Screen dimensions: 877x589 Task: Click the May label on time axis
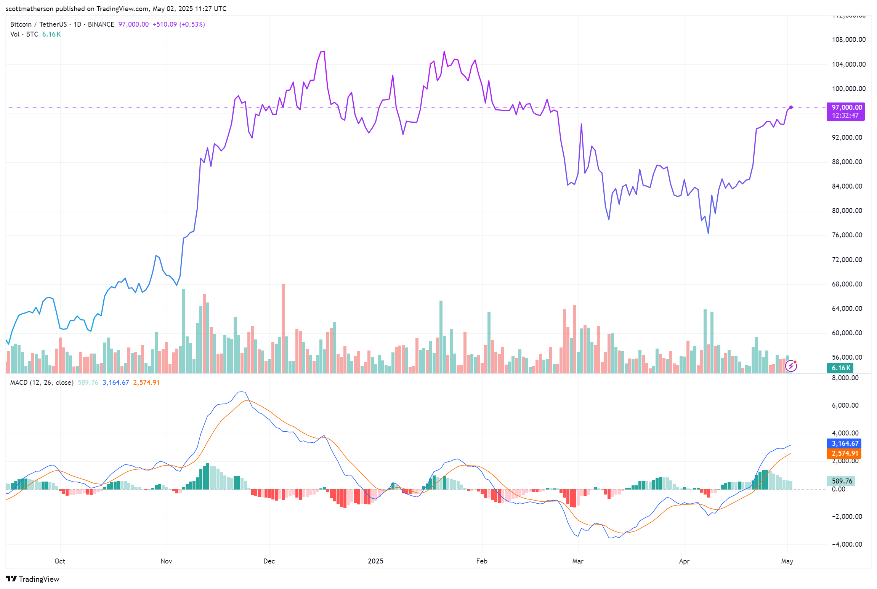(x=787, y=561)
